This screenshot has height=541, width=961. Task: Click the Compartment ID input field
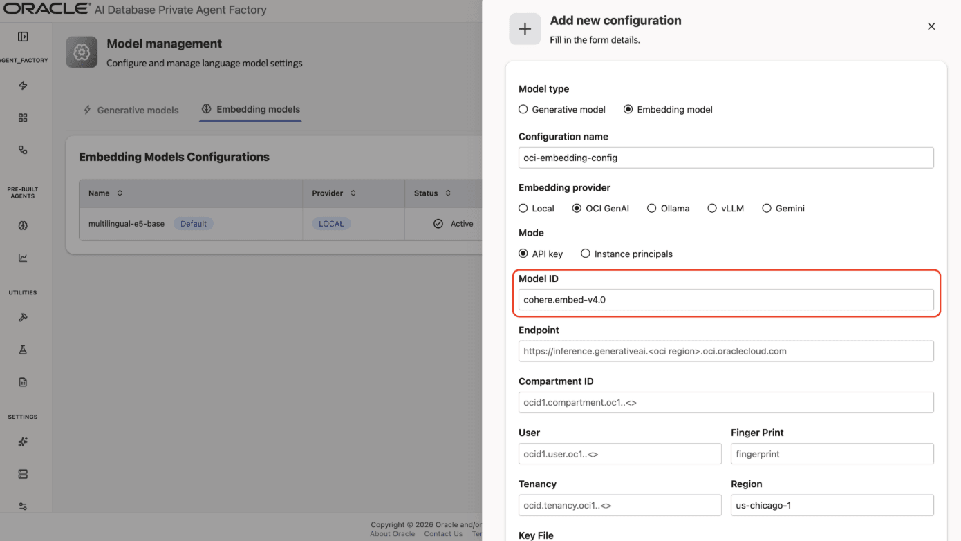[x=726, y=402]
